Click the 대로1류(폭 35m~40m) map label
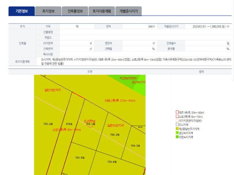The height and width of the screenshot is (175, 234). 120,100
